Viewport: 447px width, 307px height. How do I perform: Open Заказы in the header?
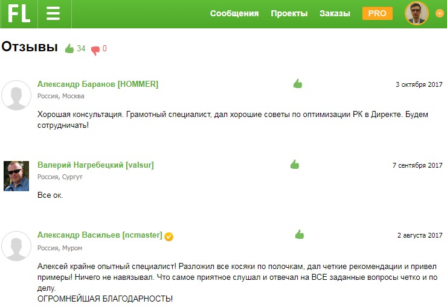[335, 13]
